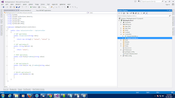Toggle Preview Selected Items in Solution Explorer
175x98 pixels.
pyautogui.click(x=147, y=13)
